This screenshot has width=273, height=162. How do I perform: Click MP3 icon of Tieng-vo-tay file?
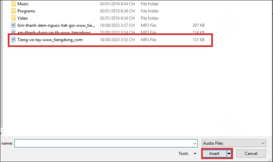pos(13,39)
